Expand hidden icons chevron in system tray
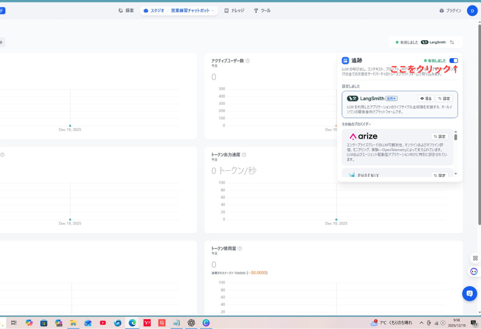 pos(421,322)
